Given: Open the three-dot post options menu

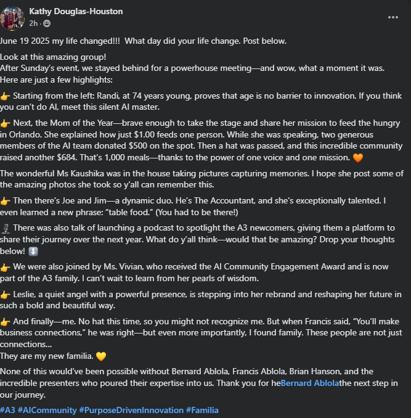Looking at the screenshot, I should (393, 17).
